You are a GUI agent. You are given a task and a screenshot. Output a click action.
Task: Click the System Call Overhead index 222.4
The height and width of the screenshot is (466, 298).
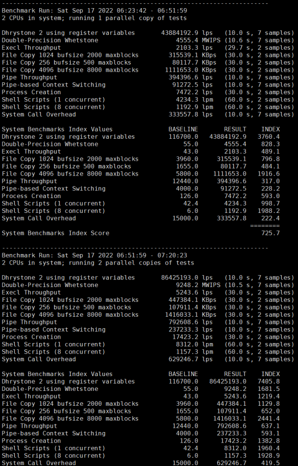tap(272, 218)
